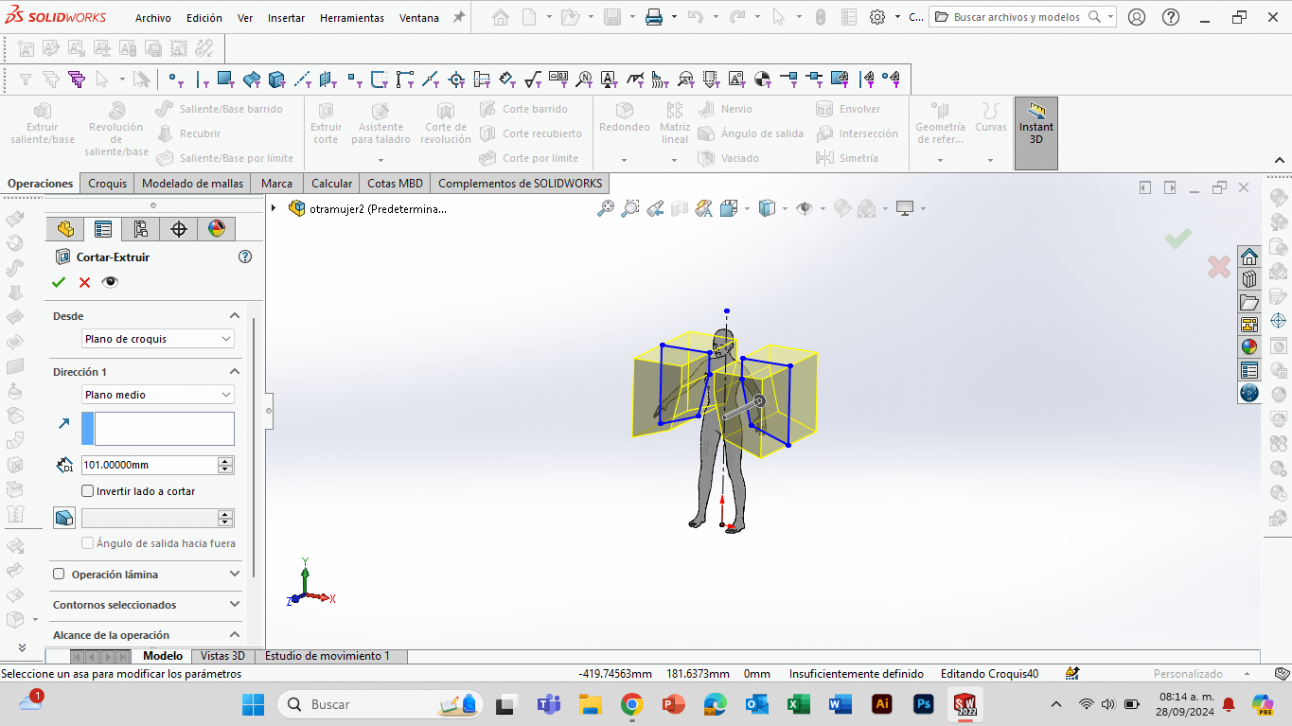Image resolution: width=1292 pixels, height=726 pixels.
Task: Click the 101.00000mm depth field
Action: click(x=150, y=465)
